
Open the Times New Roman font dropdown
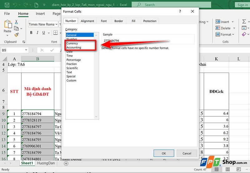point(57,24)
